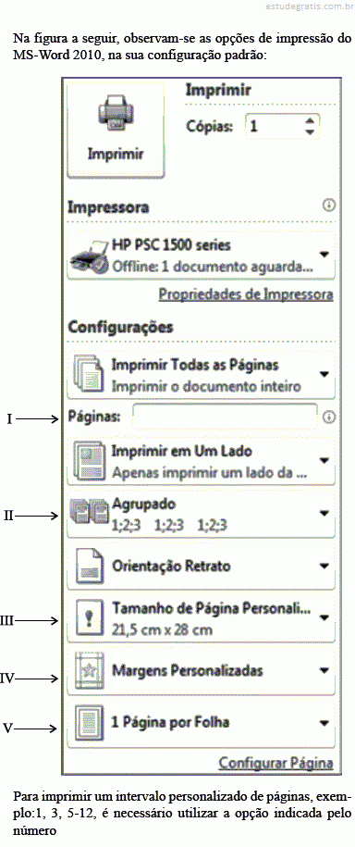Click the Agrupado collate icon
The height and width of the screenshot is (847, 355).
(89, 513)
